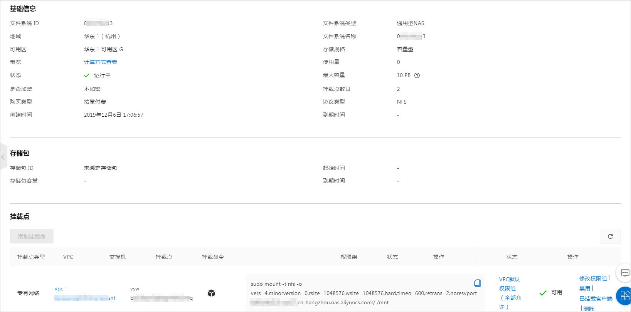Click 禁用 to disable the mount point
Viewport: 631px width, 312px height.
tap(585, 289)
